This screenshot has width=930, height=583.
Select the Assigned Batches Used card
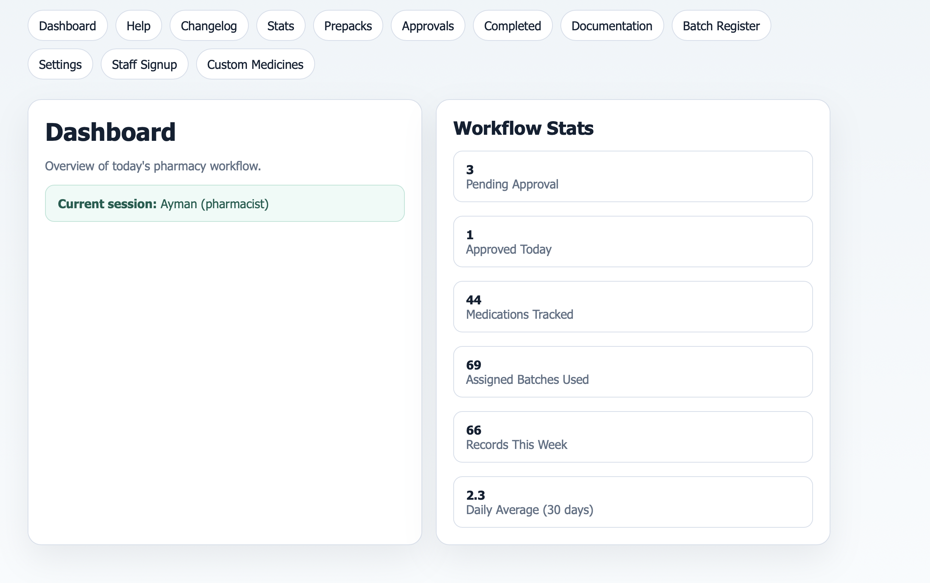[x=633, y=372]
